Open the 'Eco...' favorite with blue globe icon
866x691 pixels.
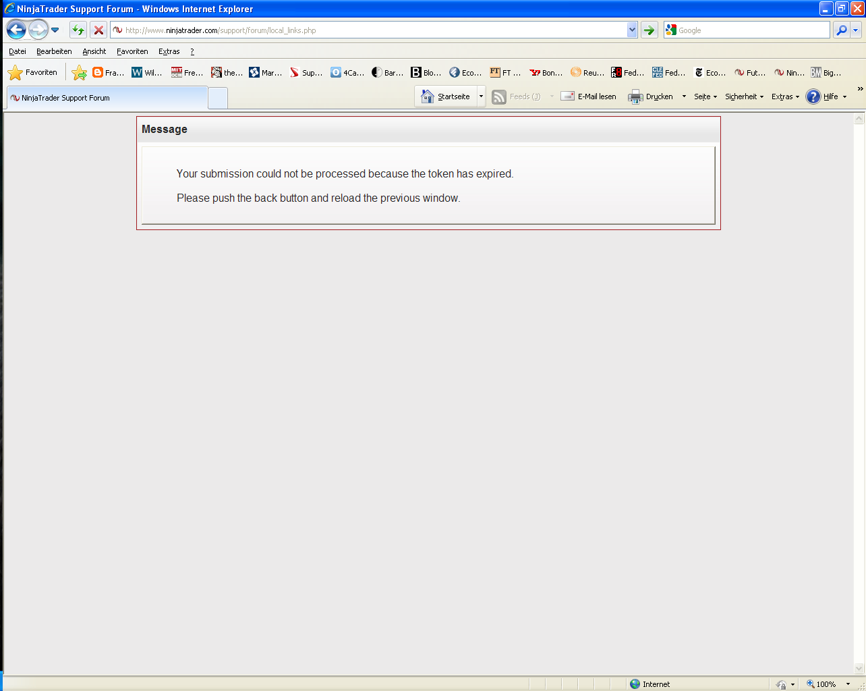[x=465, y=72]
